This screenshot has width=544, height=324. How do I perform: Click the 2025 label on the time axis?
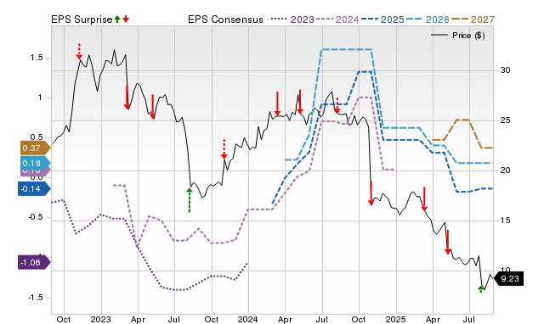click(x=396, y=319)
